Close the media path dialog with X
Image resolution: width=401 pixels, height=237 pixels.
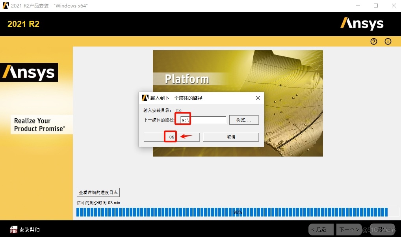258,98
